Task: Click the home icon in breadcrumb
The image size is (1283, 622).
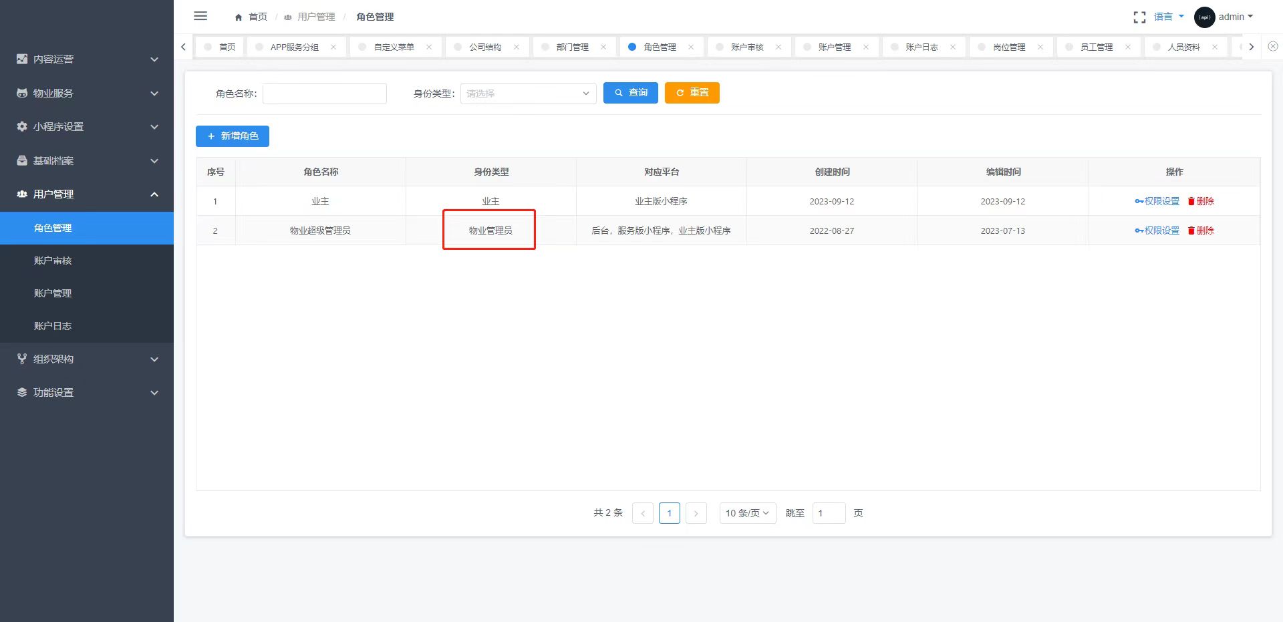Action: click(x=239, y=17)
